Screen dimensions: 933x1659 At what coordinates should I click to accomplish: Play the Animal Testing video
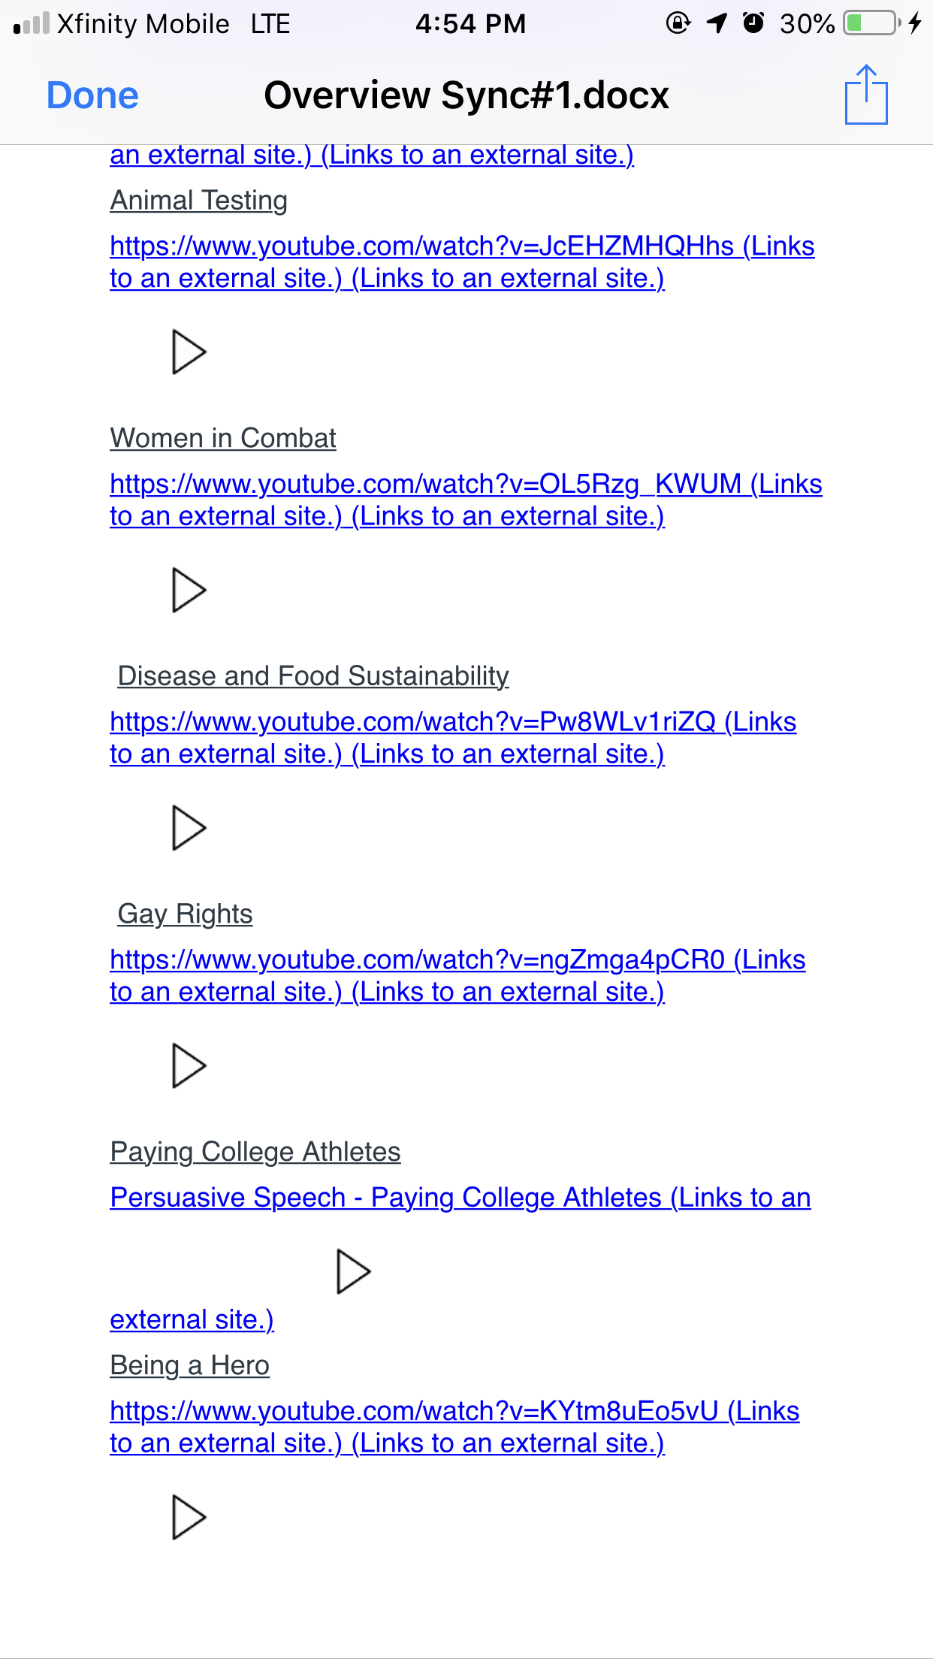point(189,352)
